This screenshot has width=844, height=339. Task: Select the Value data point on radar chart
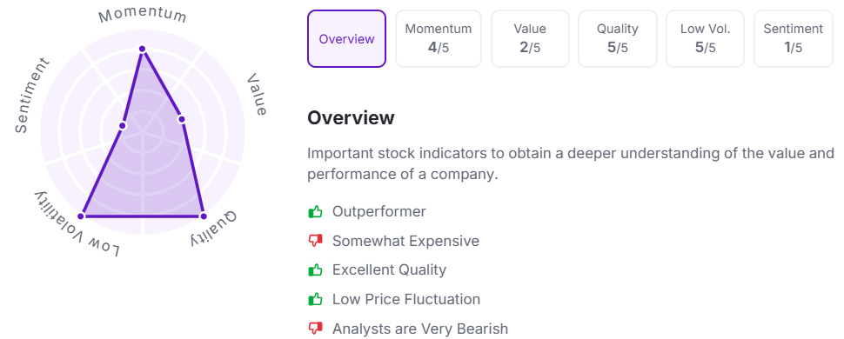[x=181, y=119]
